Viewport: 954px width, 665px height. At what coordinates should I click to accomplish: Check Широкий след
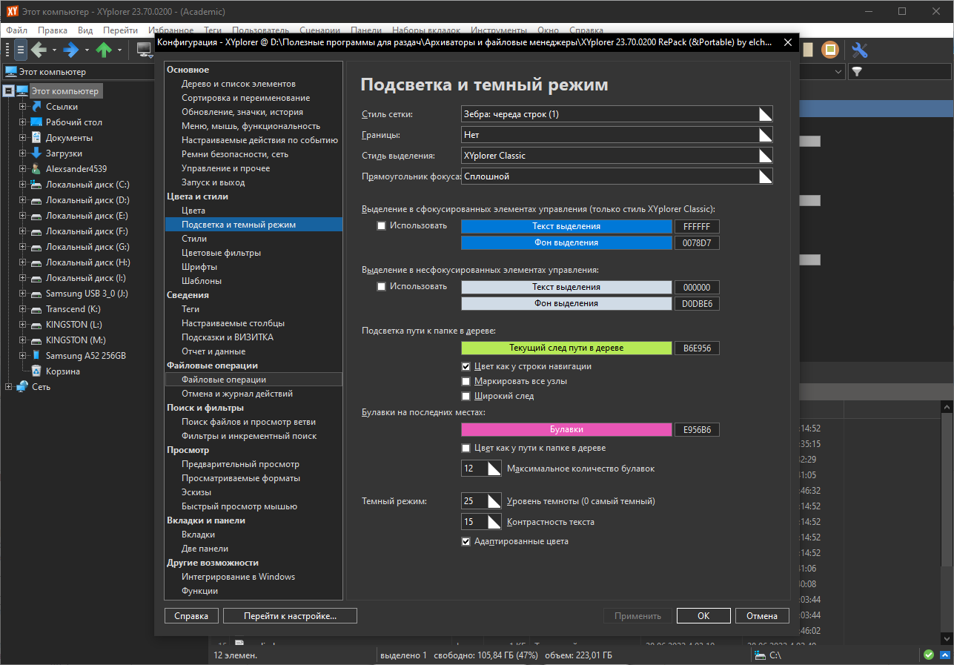pyautogui.click(x=466, y=396)
